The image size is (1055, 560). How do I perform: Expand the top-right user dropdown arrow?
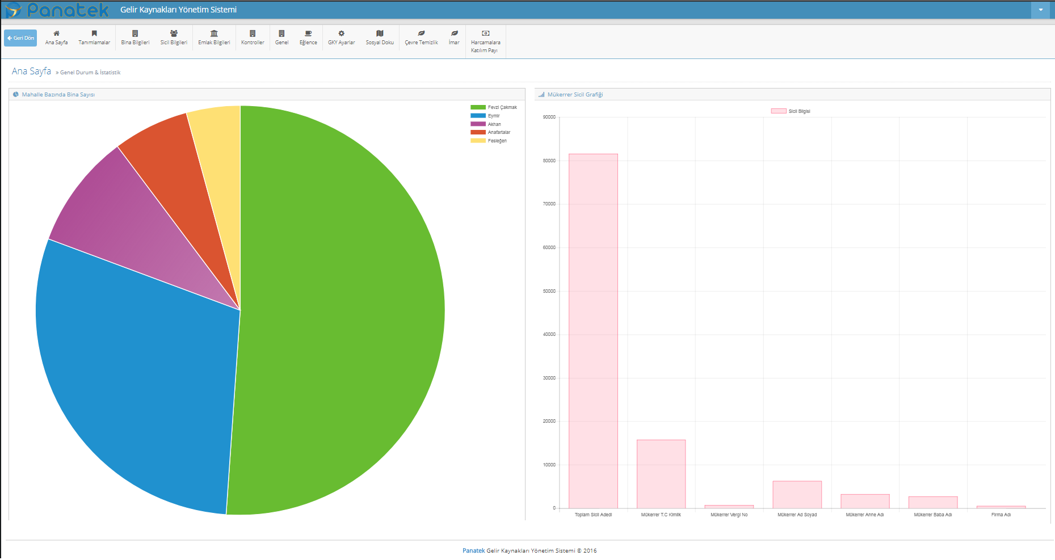pyautogui.click(x=1040, y=10)
